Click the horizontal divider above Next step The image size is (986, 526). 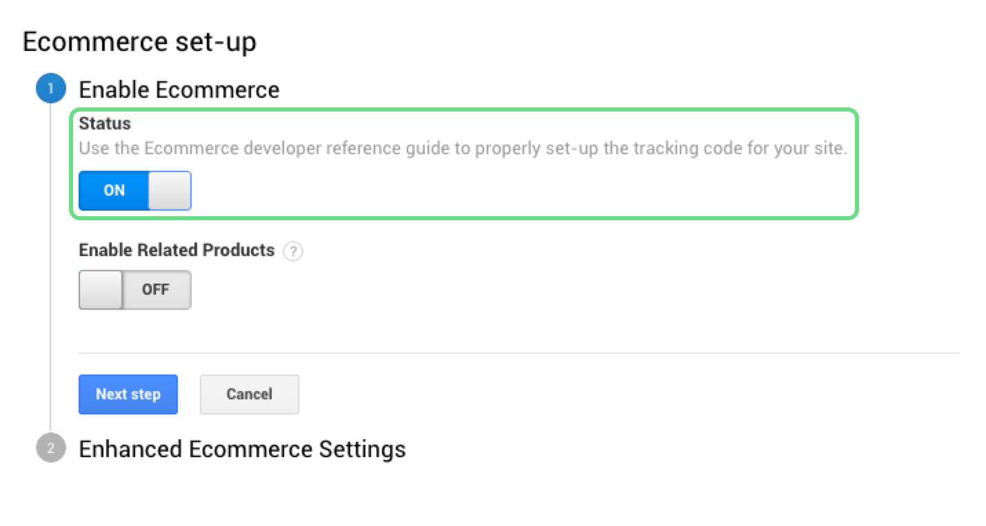pyautogui.click(x=519, y=353)
